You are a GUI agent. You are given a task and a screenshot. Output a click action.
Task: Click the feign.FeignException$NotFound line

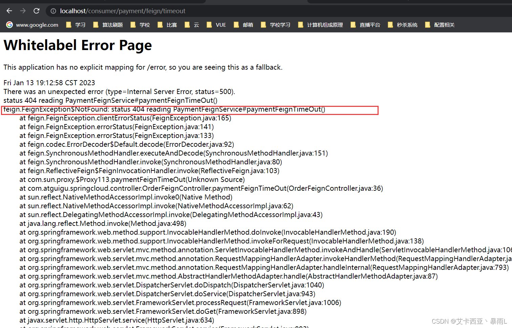pyautogui.click(x=164, y=109)
